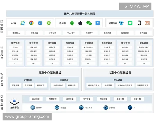154x123 pixels.
Task: Select the 语言输入 box
Action: tap(16, 33)
